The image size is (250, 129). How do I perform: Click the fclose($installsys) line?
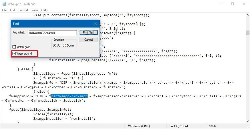(53, 114)
